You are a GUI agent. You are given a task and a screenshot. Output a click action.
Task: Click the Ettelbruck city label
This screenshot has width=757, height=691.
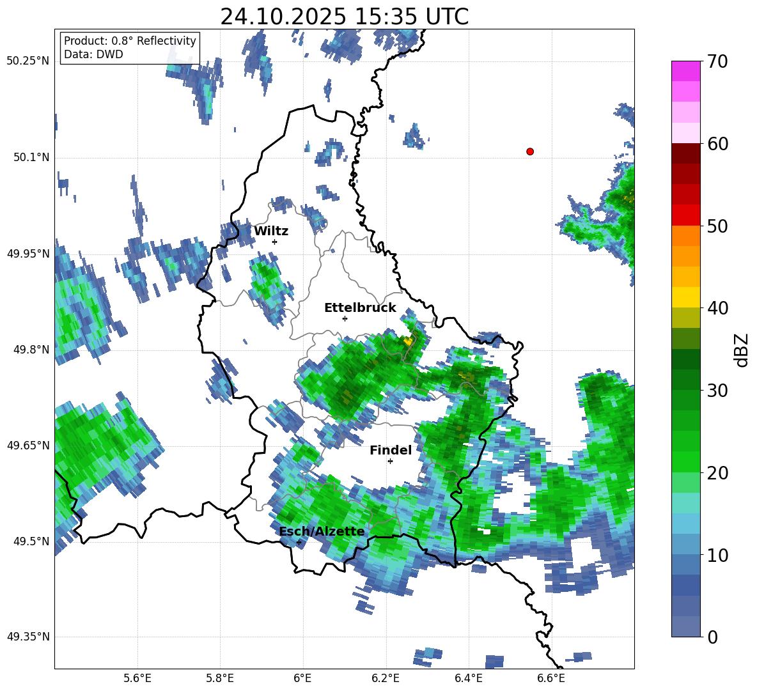[360, 308]
